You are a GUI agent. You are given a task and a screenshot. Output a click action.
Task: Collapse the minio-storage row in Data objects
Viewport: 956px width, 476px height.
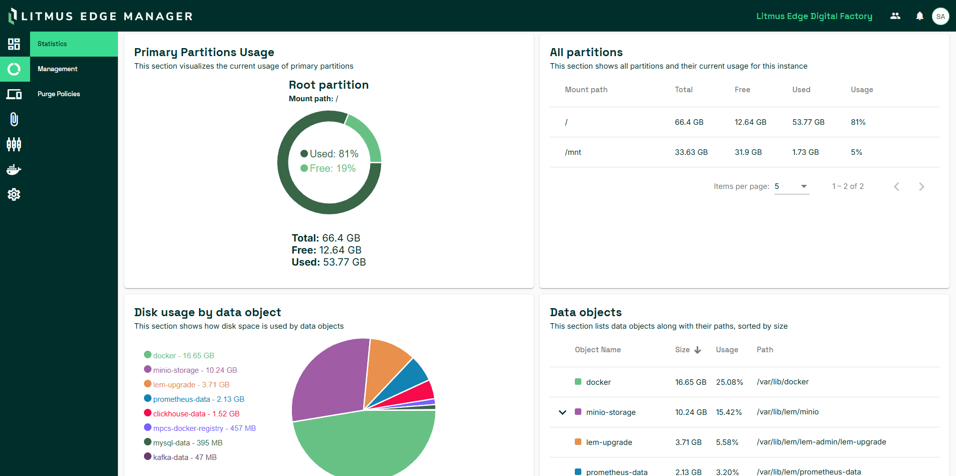[x=562, y=412]
